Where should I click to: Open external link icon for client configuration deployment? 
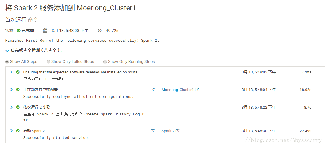click(x=153, y=90)
